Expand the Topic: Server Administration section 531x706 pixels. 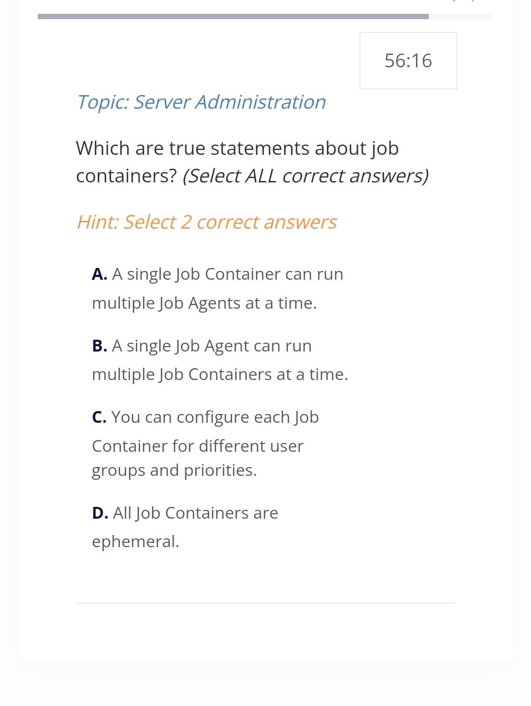click(x=202, y=102)
